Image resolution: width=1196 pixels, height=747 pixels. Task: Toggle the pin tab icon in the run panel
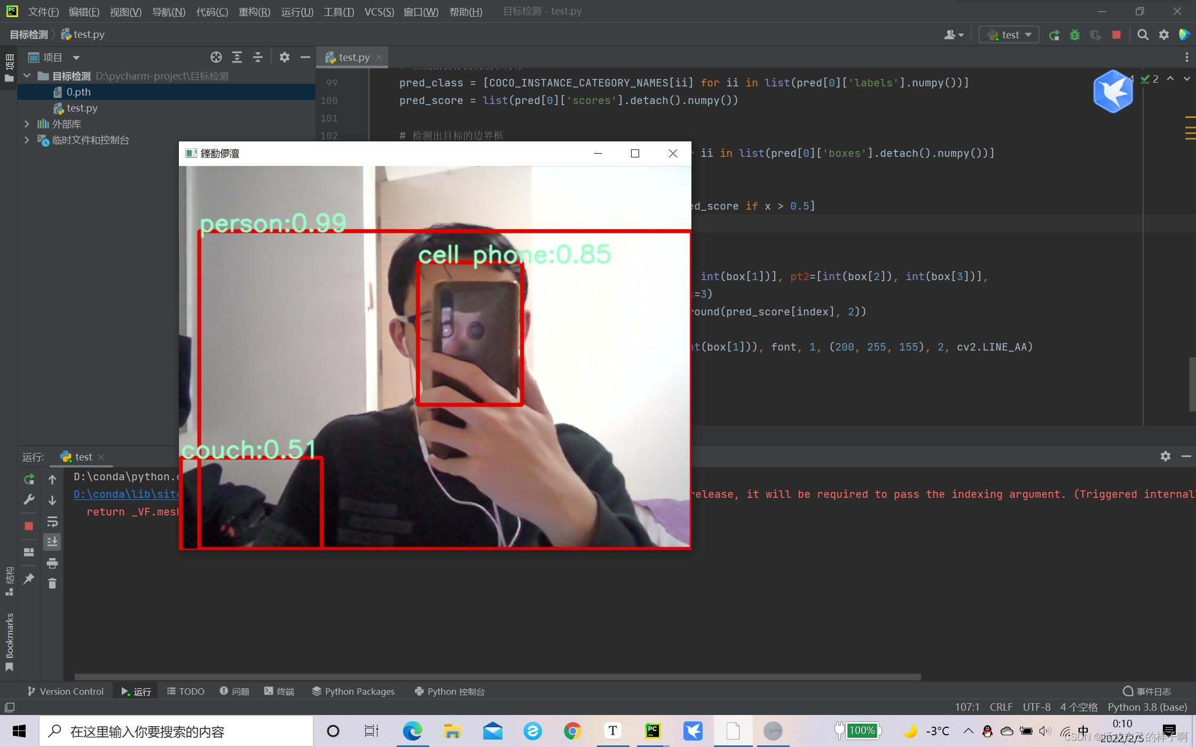[29, 579]
